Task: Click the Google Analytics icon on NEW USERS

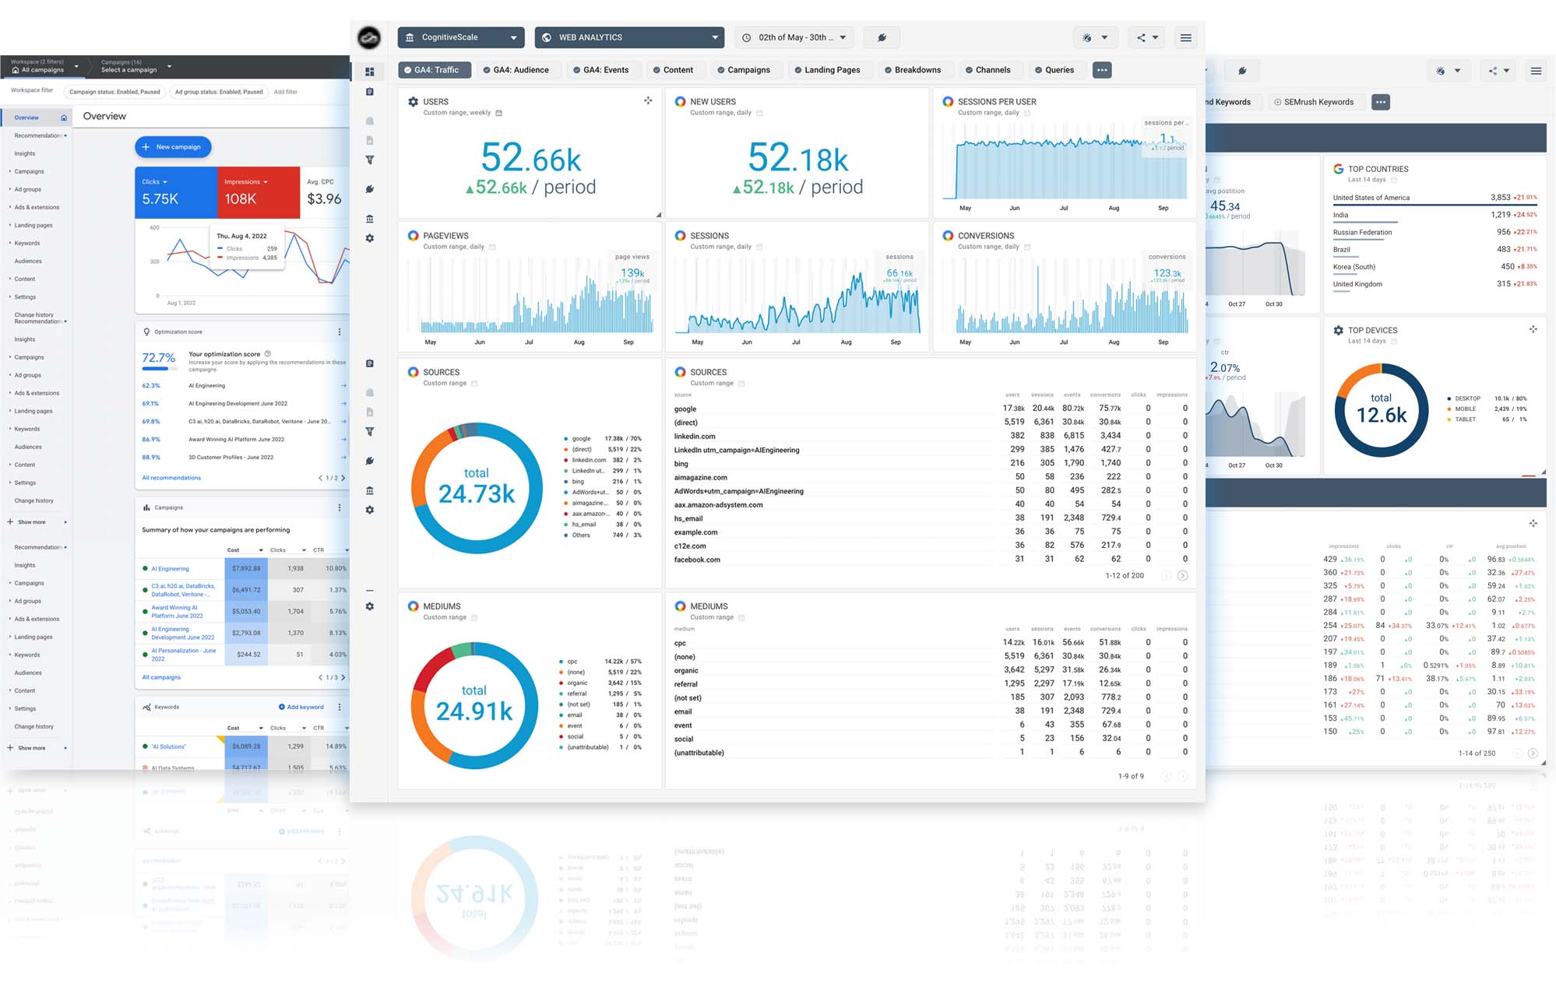Action: point(680,101)
